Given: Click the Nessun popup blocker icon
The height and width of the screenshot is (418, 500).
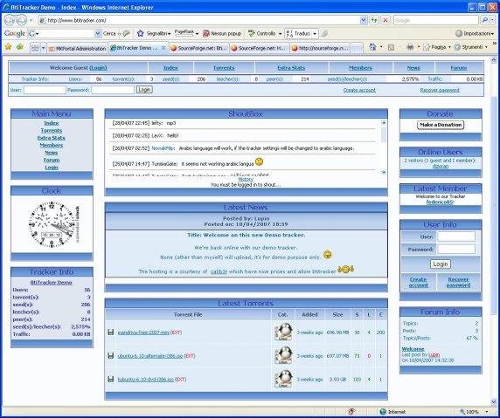Looking at the screenshot, I should point(206,33).
